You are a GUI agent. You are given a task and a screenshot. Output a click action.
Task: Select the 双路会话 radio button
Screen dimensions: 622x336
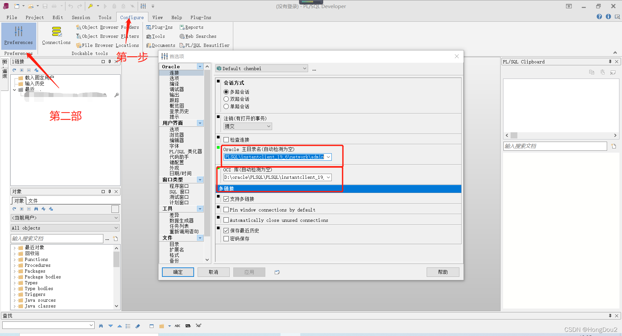point(226,99)
